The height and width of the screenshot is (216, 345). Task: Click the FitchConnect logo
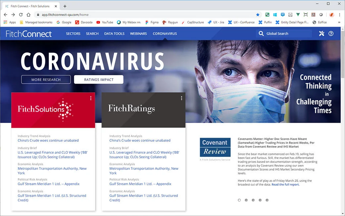tap(28, 34)
